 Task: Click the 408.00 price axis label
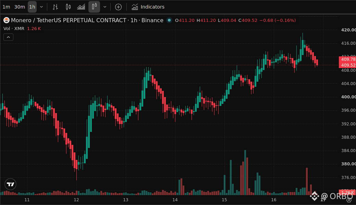click(348, 70)
